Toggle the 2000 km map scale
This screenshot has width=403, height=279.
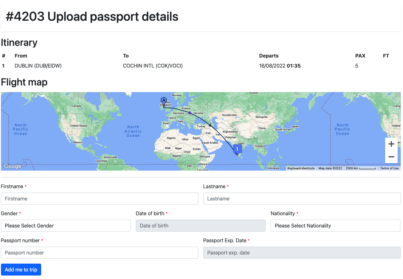point(361,168)
